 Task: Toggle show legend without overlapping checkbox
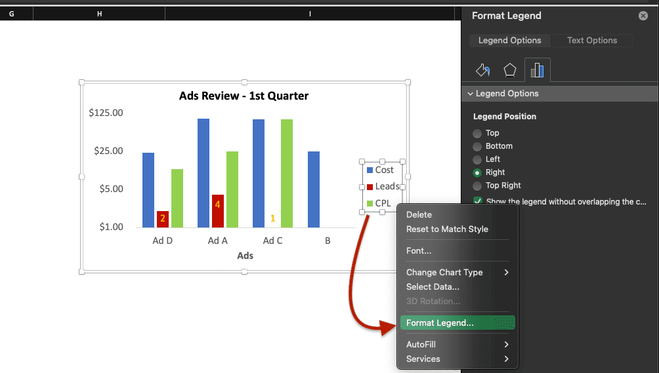point(478,201)
